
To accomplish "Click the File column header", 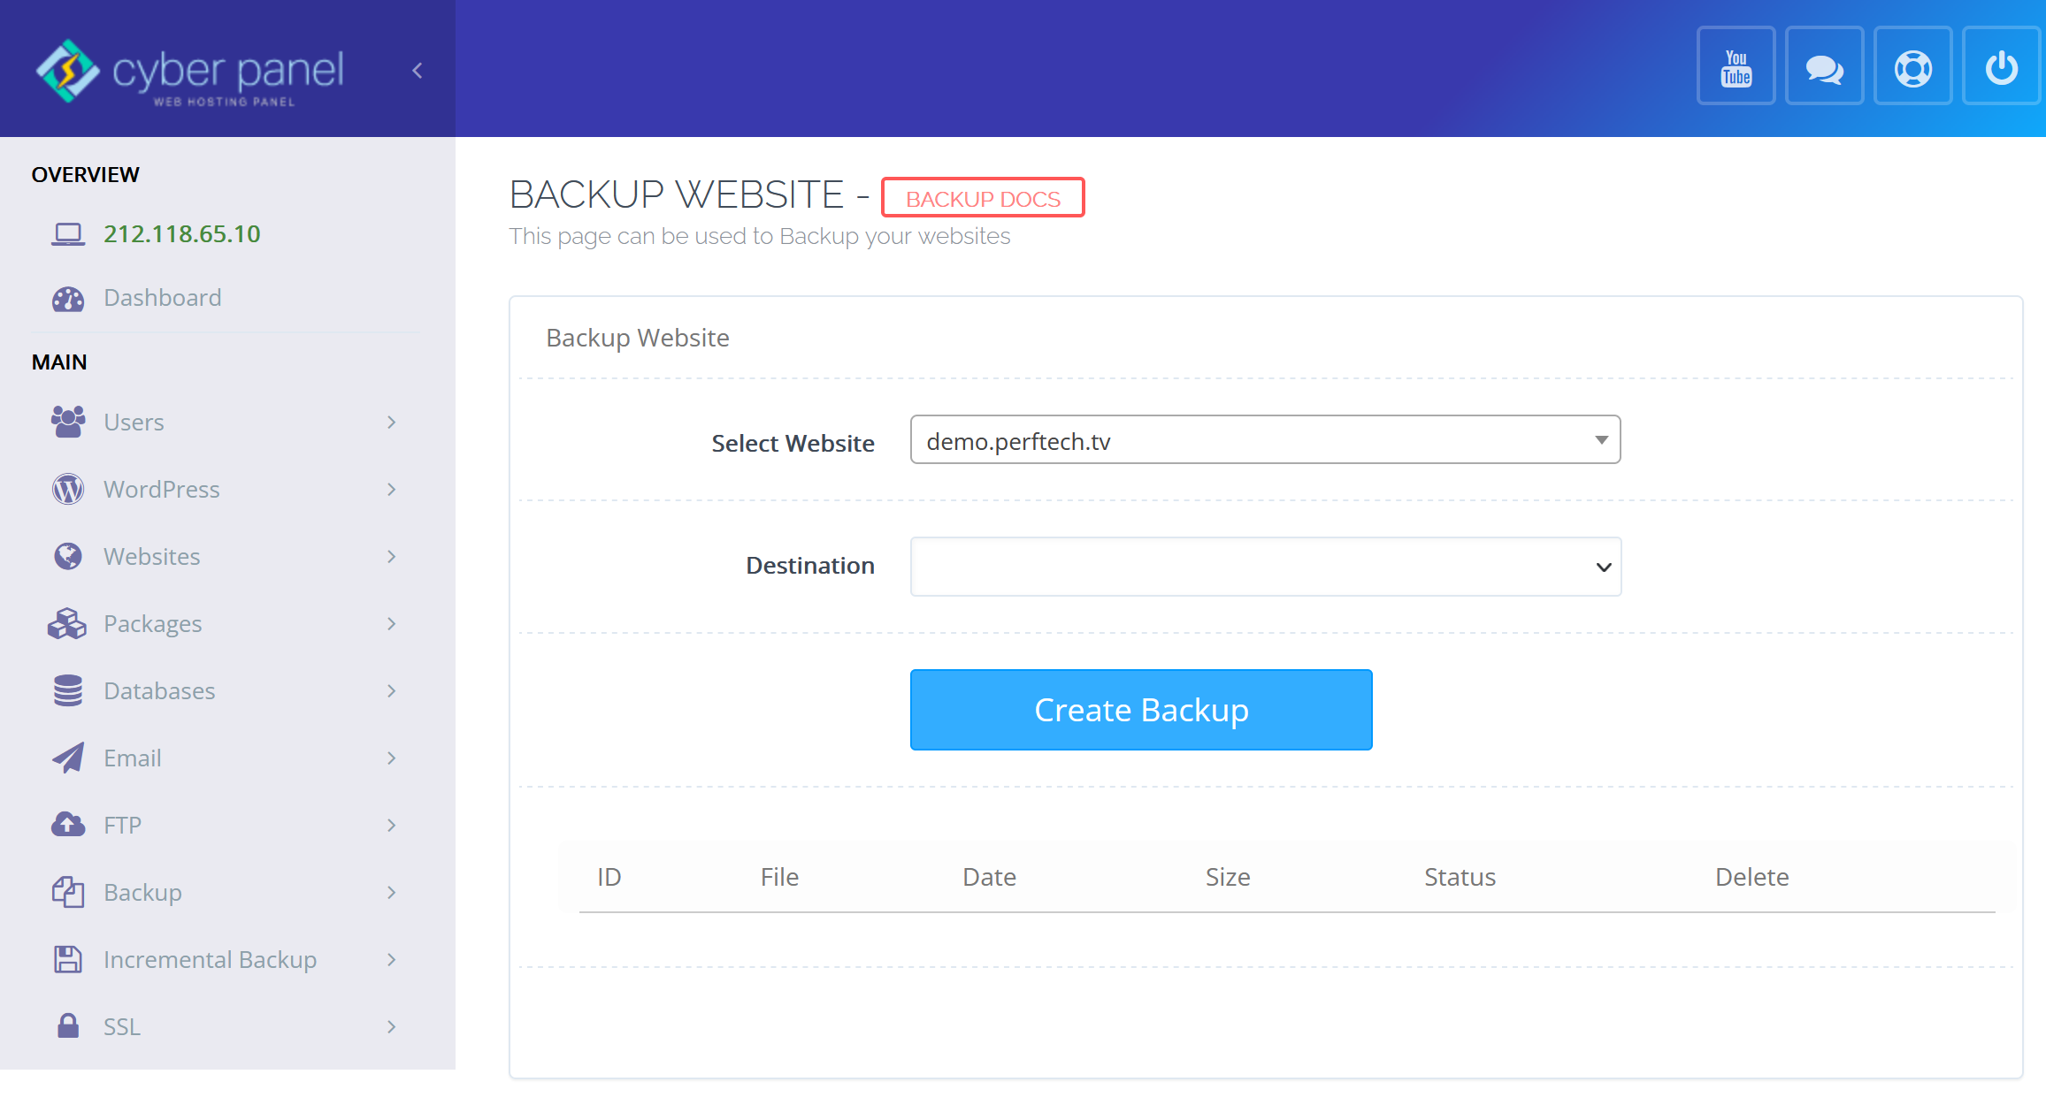I will pos(779,877).
